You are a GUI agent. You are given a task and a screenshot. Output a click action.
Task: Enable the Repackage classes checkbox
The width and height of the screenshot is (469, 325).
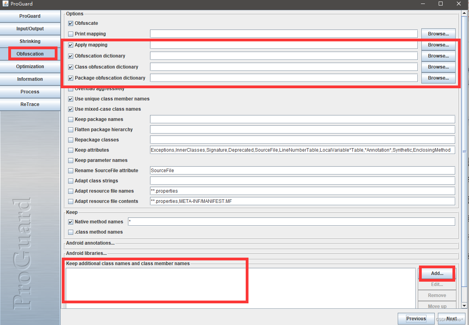[70, 140]
